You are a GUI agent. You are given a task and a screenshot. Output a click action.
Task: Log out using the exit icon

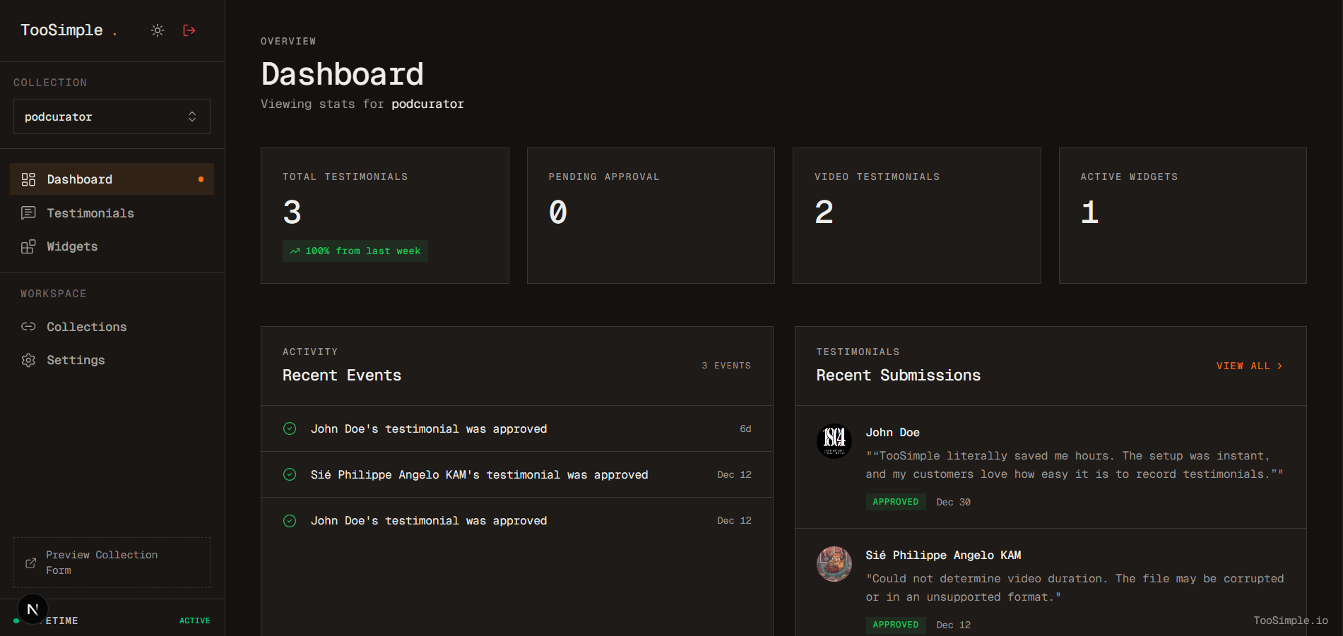(189, 30)
